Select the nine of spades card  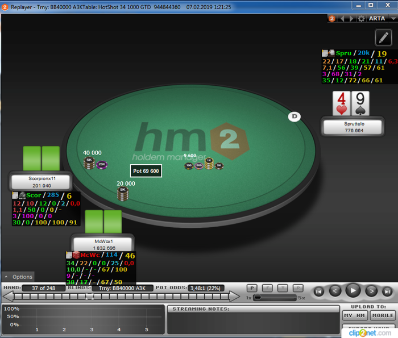[360, 103]
